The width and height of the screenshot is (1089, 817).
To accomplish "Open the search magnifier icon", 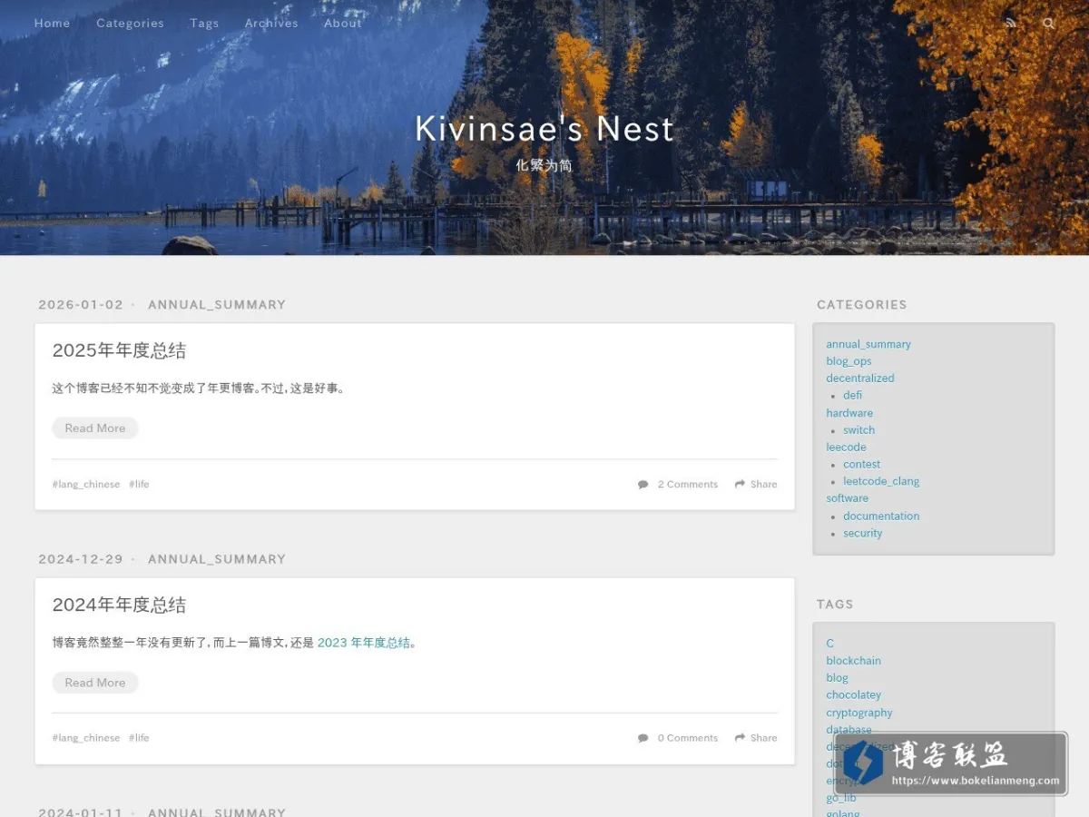I will coord(1049,23).
